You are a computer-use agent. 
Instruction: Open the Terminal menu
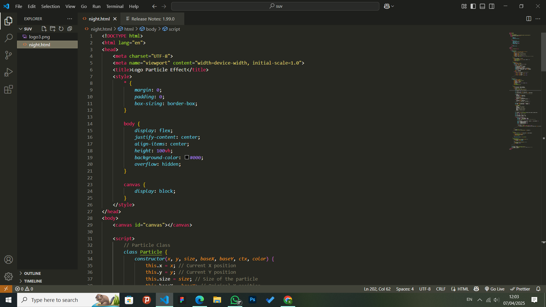click(x=115, y=6)
